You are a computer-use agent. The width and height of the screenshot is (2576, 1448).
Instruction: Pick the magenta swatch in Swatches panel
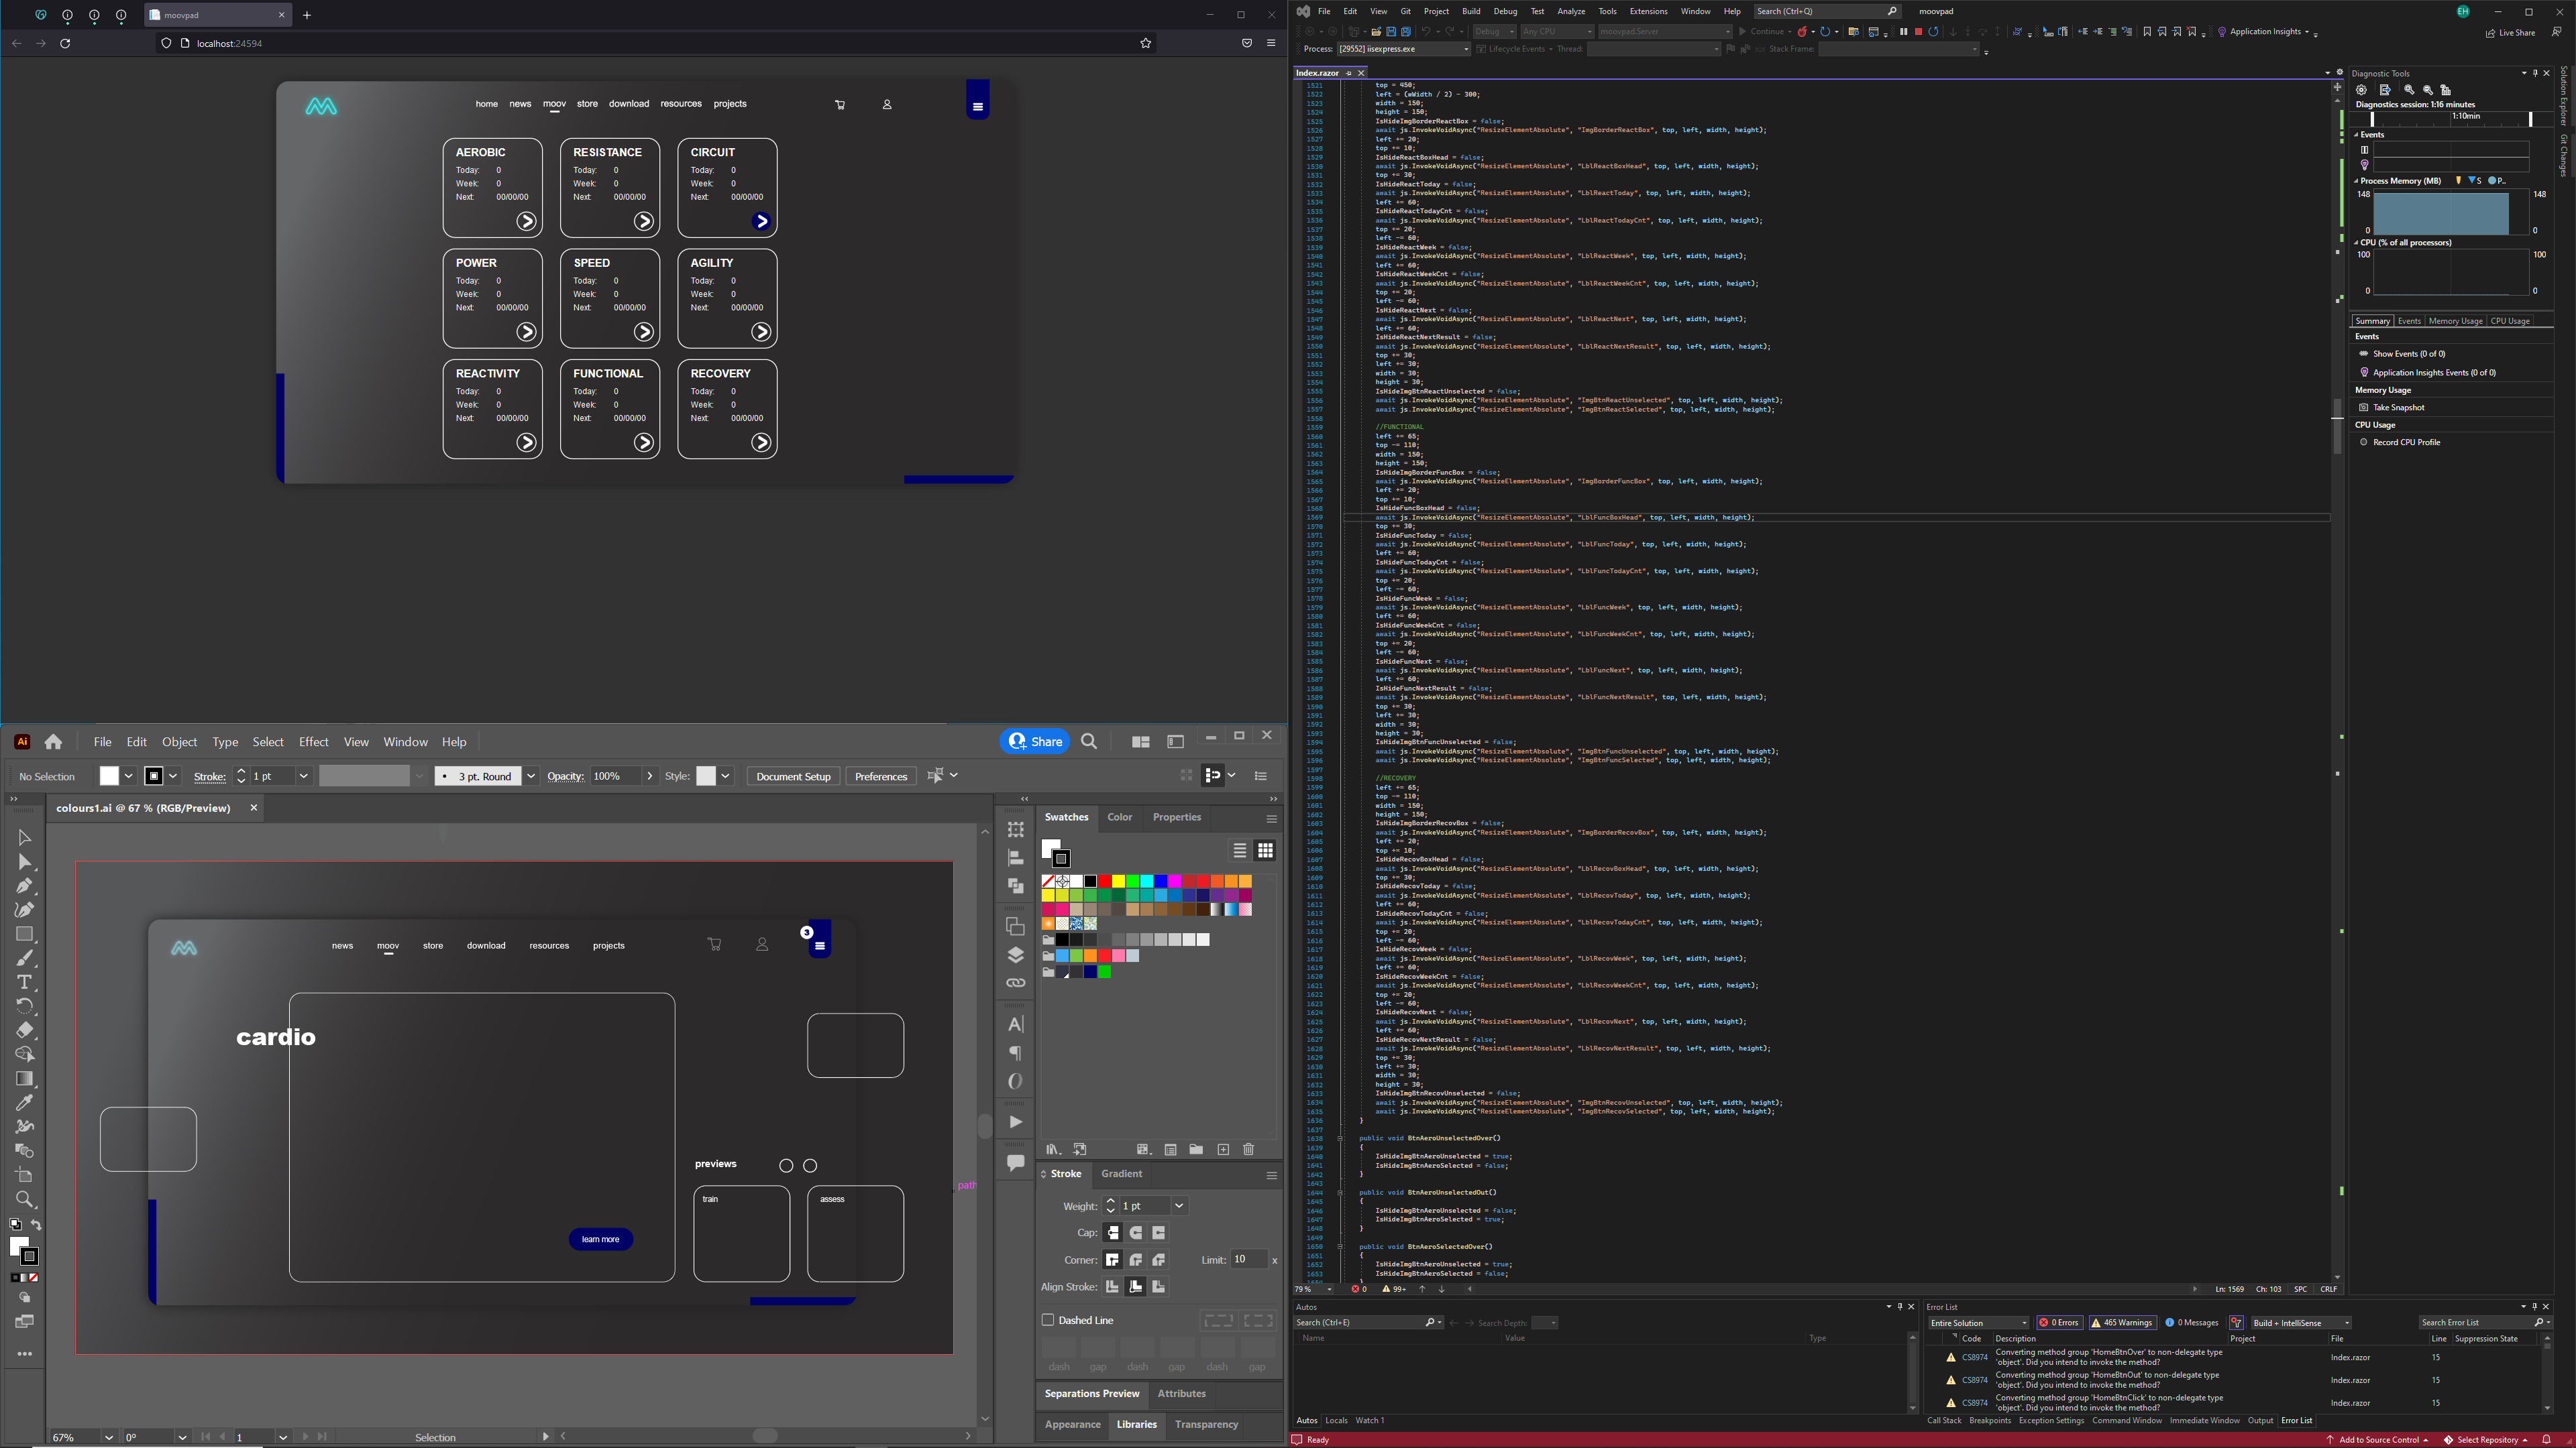[x=1175, y=882]
